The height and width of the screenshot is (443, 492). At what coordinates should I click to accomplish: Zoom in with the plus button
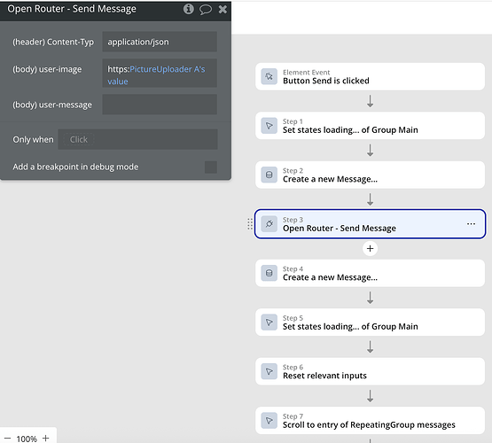pyautogui.click(x=46, y=438)
